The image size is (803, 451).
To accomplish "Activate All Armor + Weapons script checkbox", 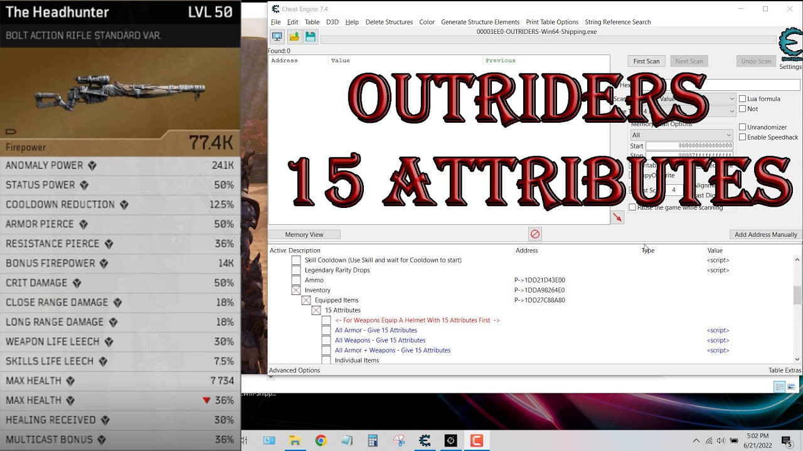I will [x=326, y=350].
